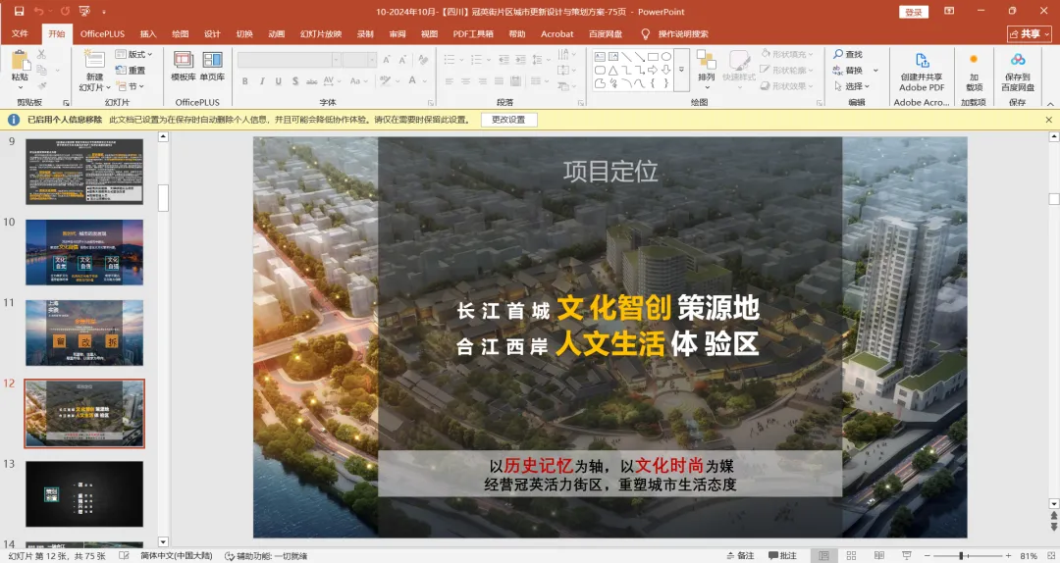
Task: Toggle strikethrough (abc) formatting
Action: tap(312, 81)
